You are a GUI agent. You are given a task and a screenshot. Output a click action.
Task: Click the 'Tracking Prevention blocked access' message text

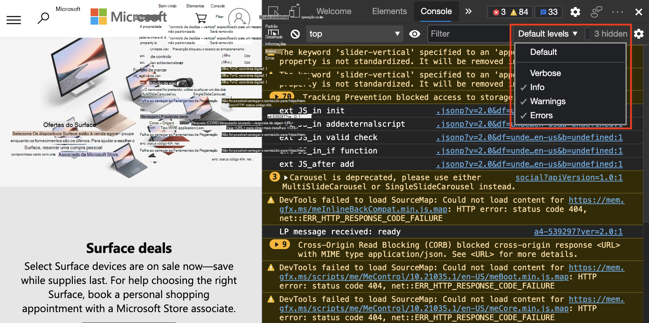pos(407,97)
